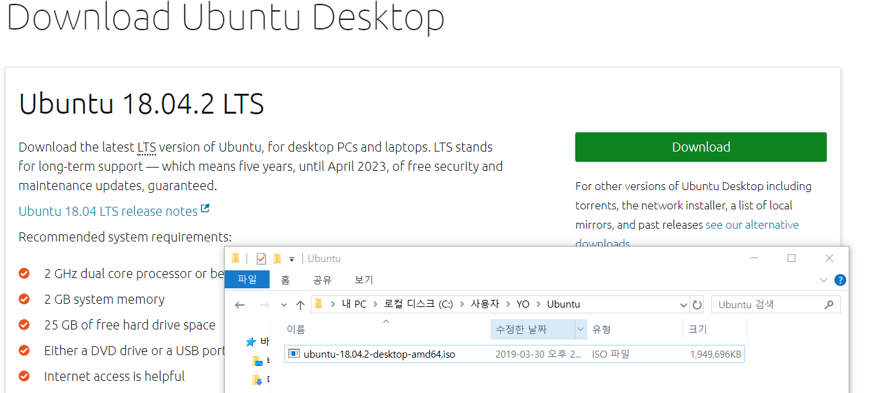Expand the chevron after 로컬 디스크 (C:)
The width and height of the screenshot is (875, 393).
pos(462,304)
